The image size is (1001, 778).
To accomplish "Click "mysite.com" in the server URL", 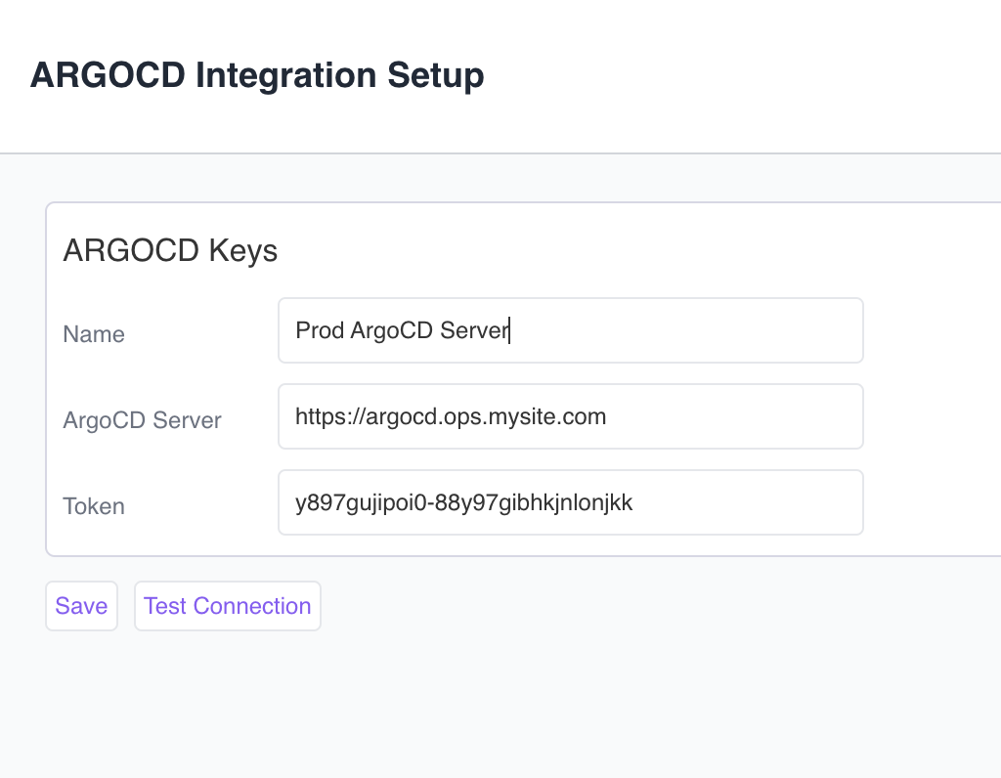I will [555, 416].
